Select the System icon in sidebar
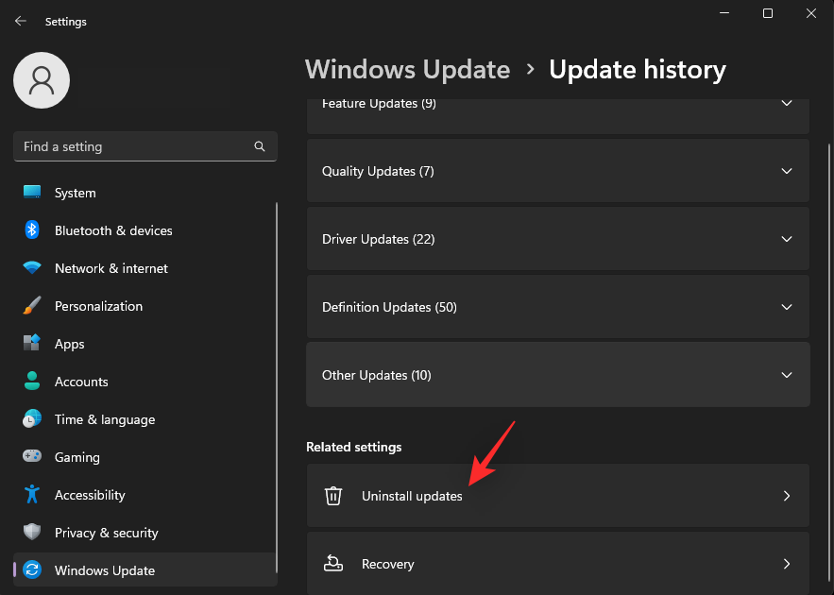Viewport: 834px width, 595px height. [31, 193]
